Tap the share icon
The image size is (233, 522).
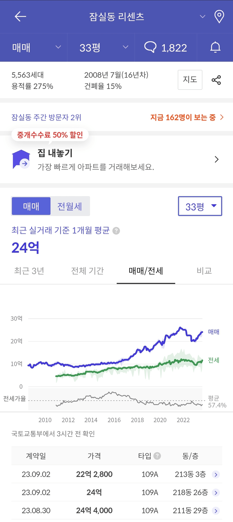coord(216,80)
